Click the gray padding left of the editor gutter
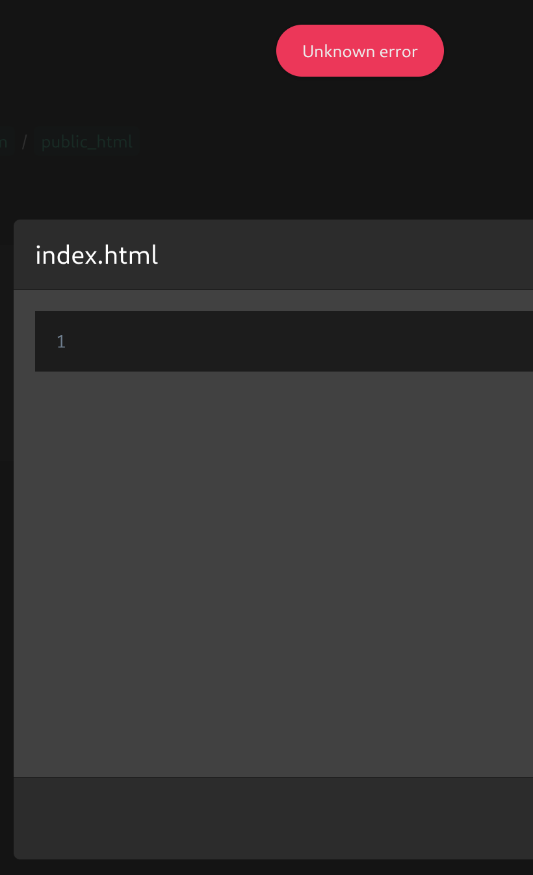 coord(24,342)
